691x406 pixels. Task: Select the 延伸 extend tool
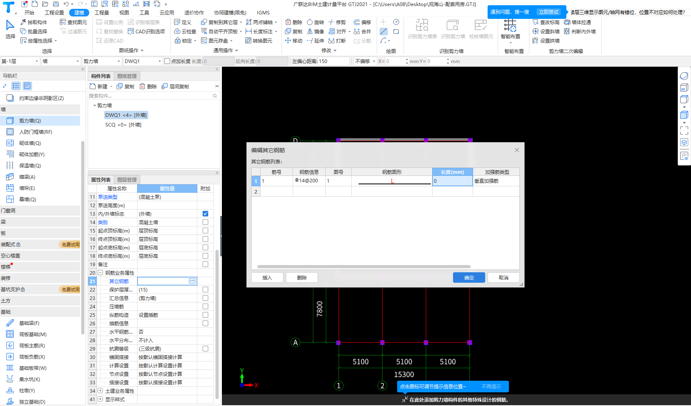pos(316,41)
